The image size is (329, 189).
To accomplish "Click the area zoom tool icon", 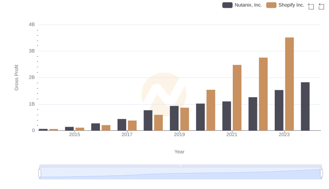I will [x=311, y=6].
